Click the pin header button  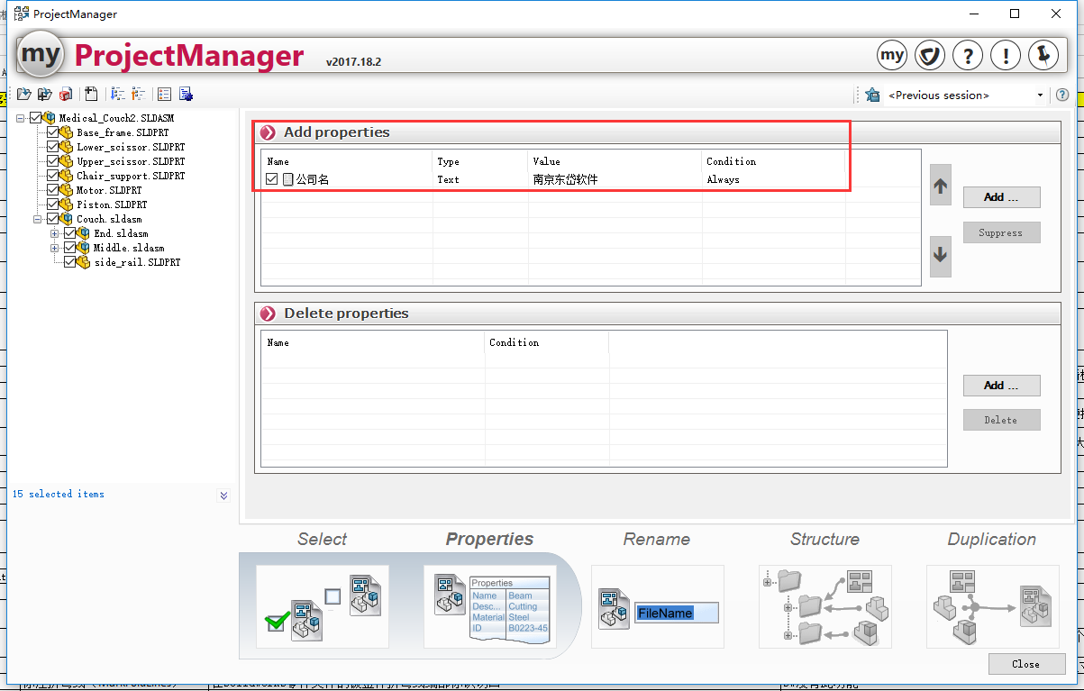tap(1043, 56)
